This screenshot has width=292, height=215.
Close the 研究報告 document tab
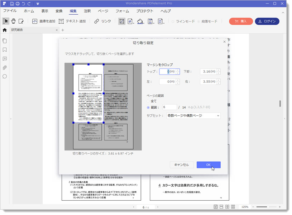coord(57,30)
